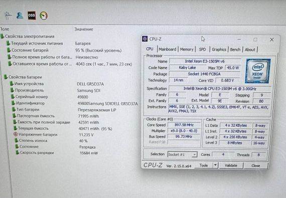Click the voltage value '11.235 V'
The width and height of the screenshot is (286, 198).
tap(86, 135)
